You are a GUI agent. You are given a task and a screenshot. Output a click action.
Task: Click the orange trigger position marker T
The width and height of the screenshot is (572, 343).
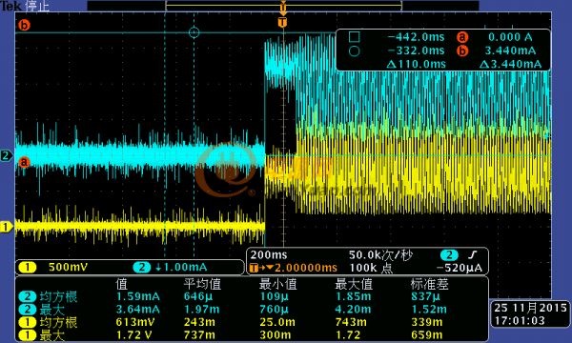coord(282,22)
